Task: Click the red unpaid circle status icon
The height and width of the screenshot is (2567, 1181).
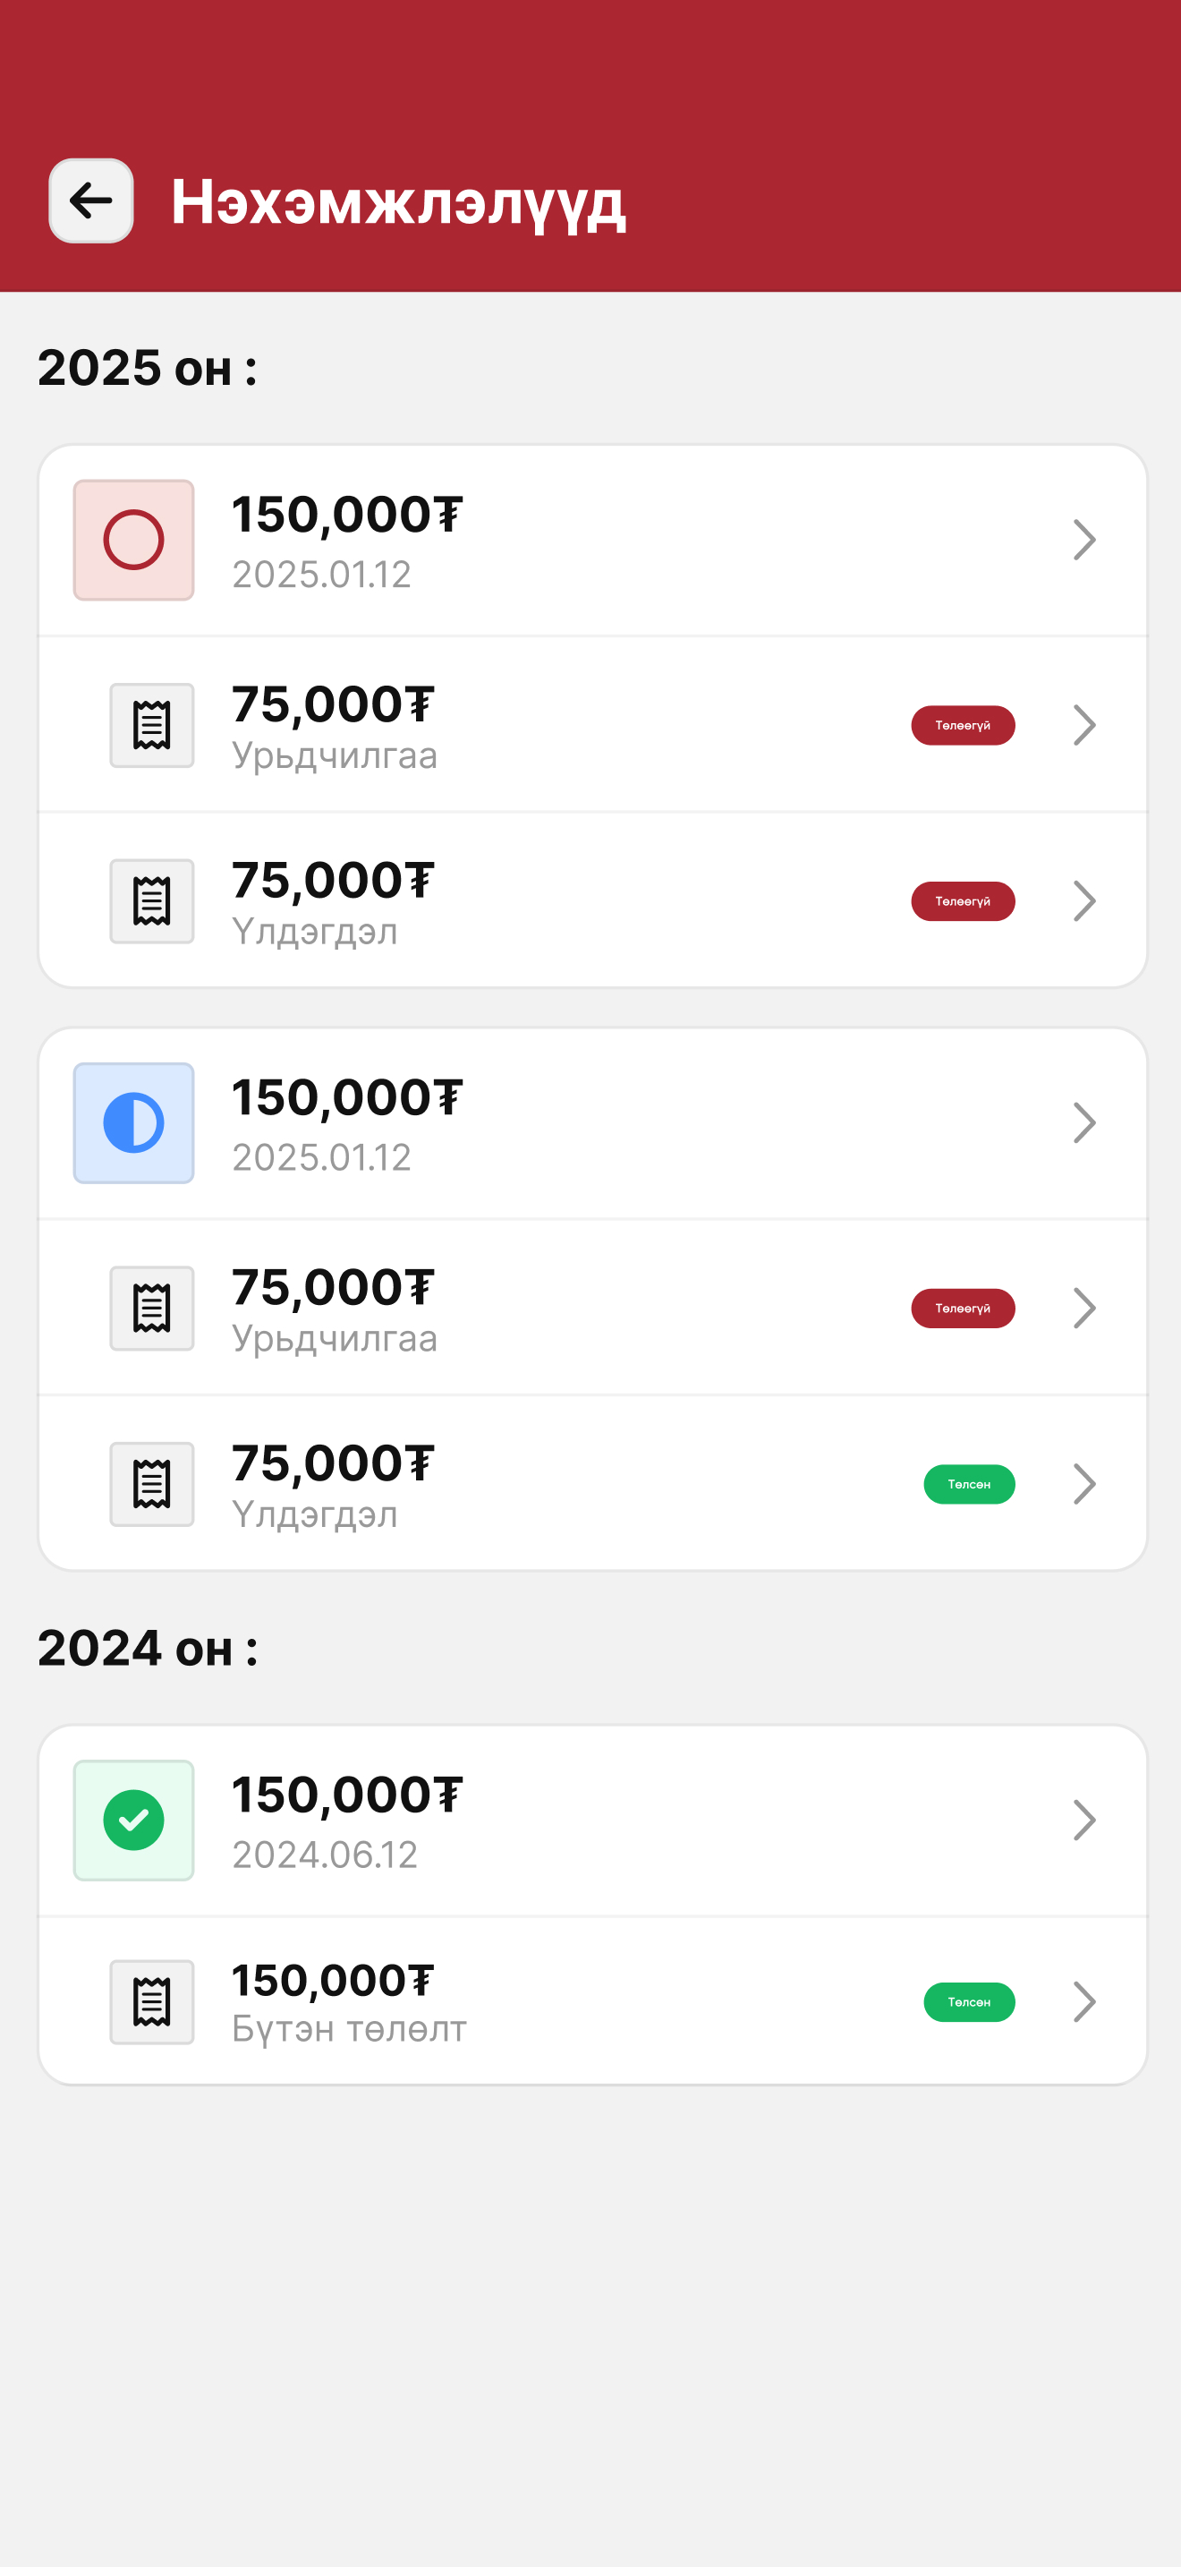Action: click(x=133, y=540)
